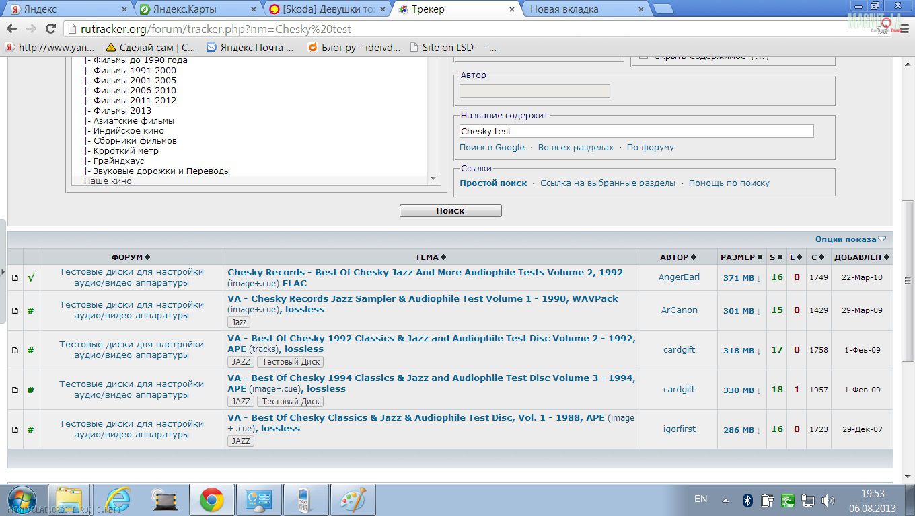Screen dimensions: 915x516
Task: Select Азиатские фильмы in forum list
Action: tap(133, 121)
